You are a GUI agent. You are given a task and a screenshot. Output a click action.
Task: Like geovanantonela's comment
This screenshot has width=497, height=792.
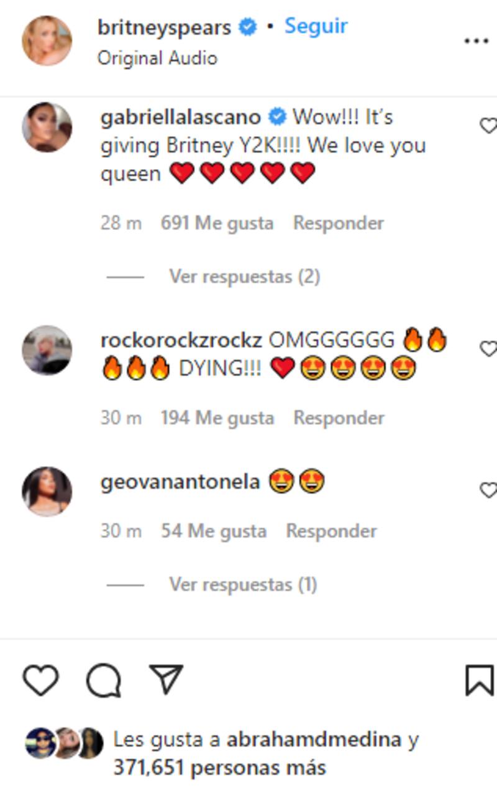[488, 490]
